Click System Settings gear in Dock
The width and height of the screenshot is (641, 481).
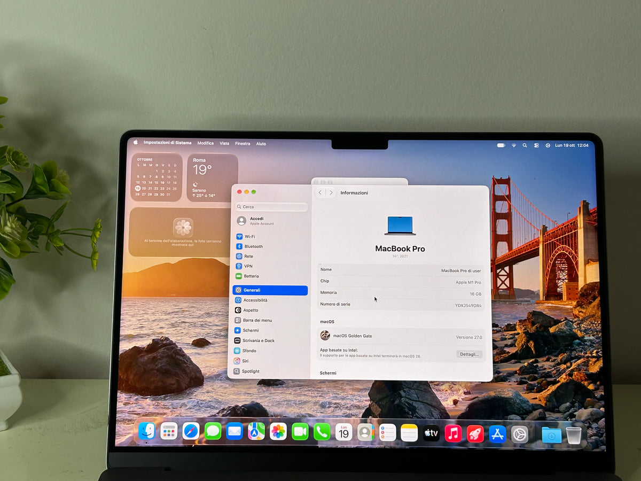[x=519, y=434]
